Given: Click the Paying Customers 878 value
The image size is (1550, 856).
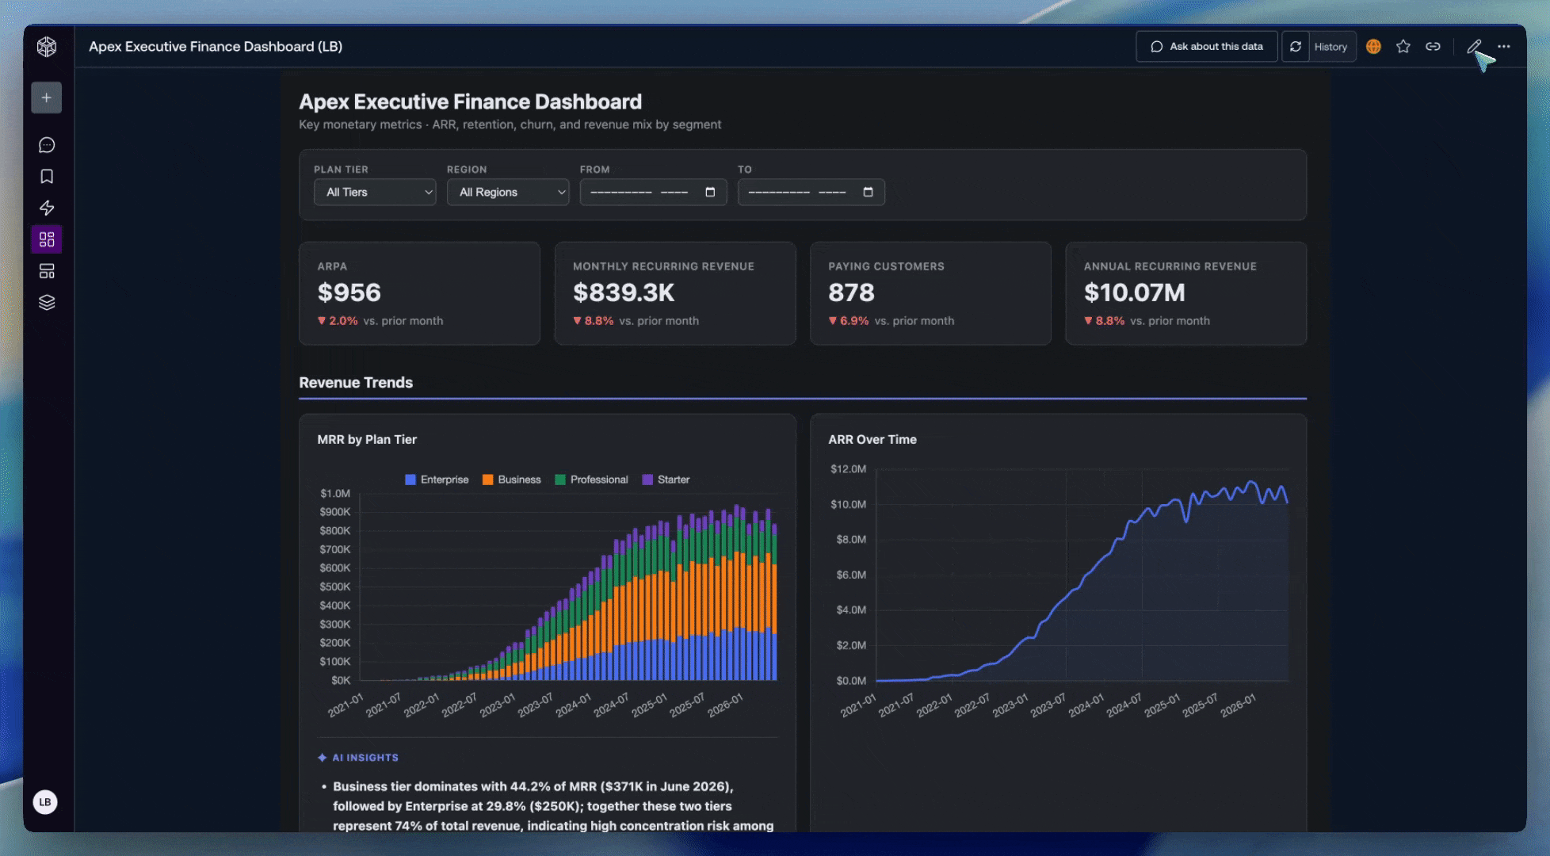Looking at the screenshot, I should pos(851,292).
